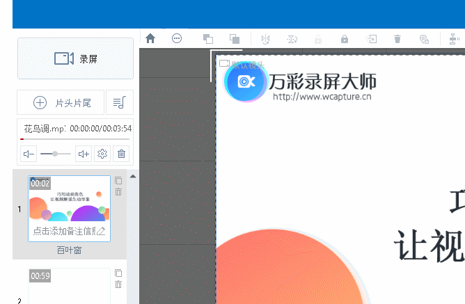Click the send layer backward icon
Screen dimensions: 465x304
(235, 39)
